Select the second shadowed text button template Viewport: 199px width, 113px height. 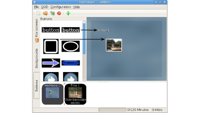(71, 30)
